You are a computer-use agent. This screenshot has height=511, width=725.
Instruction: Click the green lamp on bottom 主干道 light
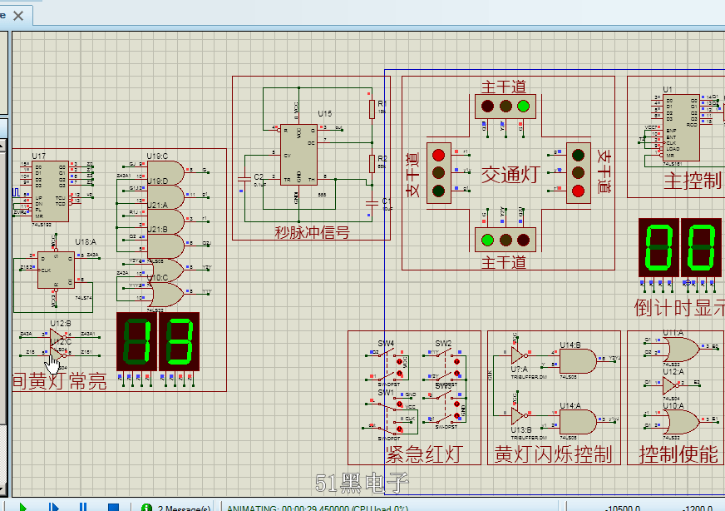(x=487, y=240)
